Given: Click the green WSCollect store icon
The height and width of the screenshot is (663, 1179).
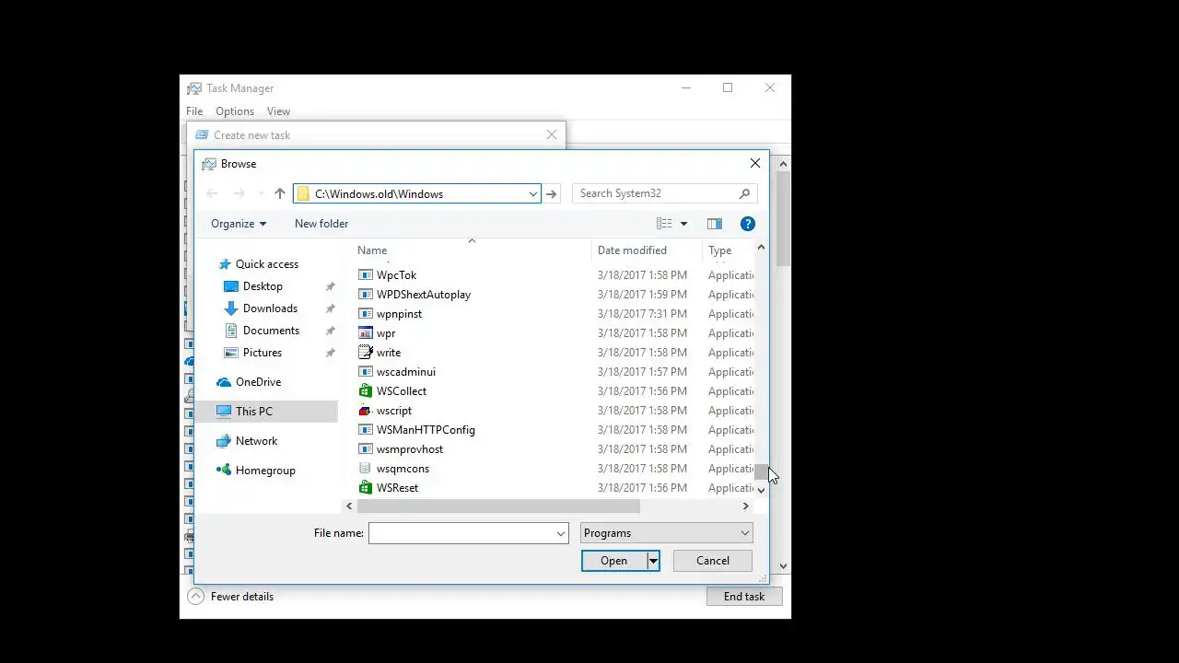Looking at the screenshot, I should [x=366, y=391].
